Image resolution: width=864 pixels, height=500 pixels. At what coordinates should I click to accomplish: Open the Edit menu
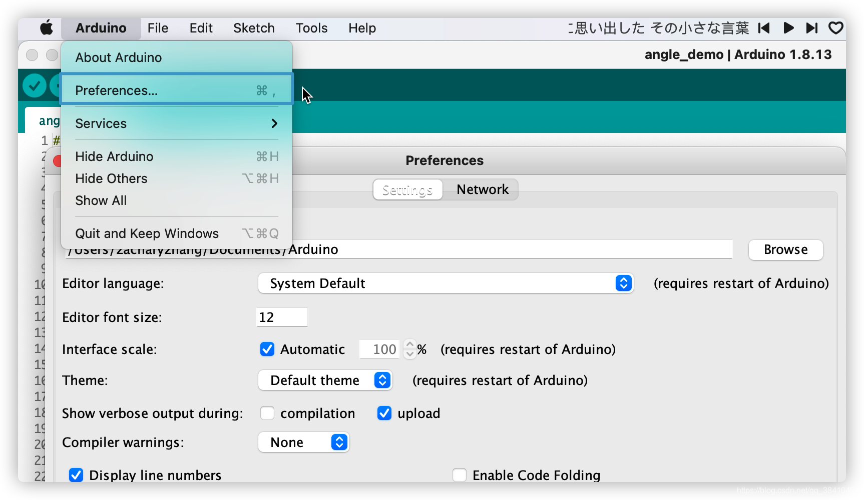pyautogui.click(x=201, y=28)
